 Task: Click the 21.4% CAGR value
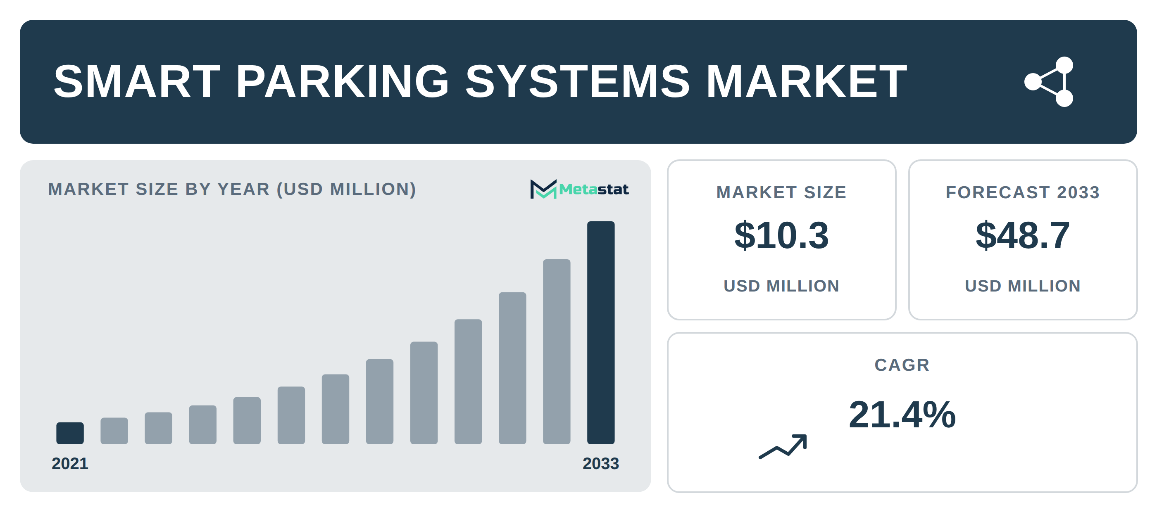(x=902, y=414)
